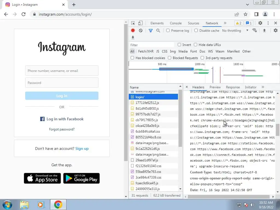Select 17711fe62512.js request row
The height and width of the screenshot is (210, 280).
tap(153, 103)
